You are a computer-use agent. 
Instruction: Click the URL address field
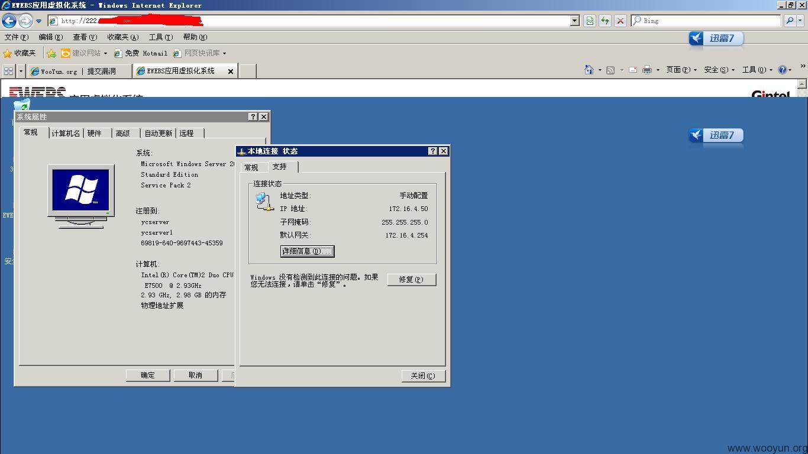[x=309, y=21]
